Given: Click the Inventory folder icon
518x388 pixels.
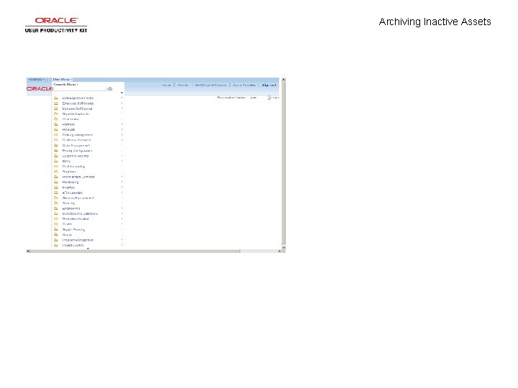Looking at the screenshot, I should pyautogui.click(x=56, y=188).
